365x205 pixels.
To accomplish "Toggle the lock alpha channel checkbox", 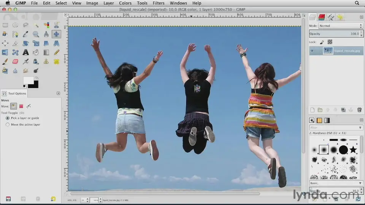I will (x=330, y=42).
